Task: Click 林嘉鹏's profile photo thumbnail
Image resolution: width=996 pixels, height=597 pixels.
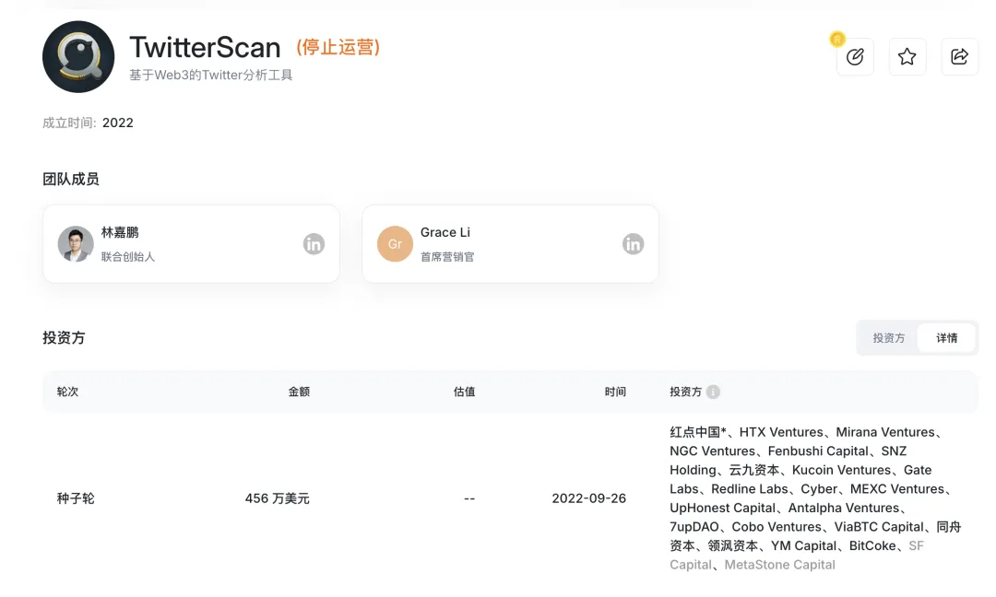Action: [x=76, y=244]
